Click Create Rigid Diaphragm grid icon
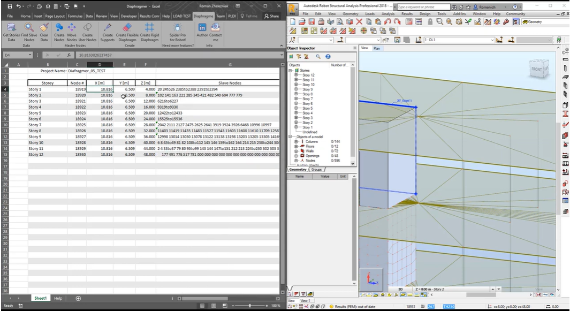Screen dimensions: 570x311 (149, 27)
